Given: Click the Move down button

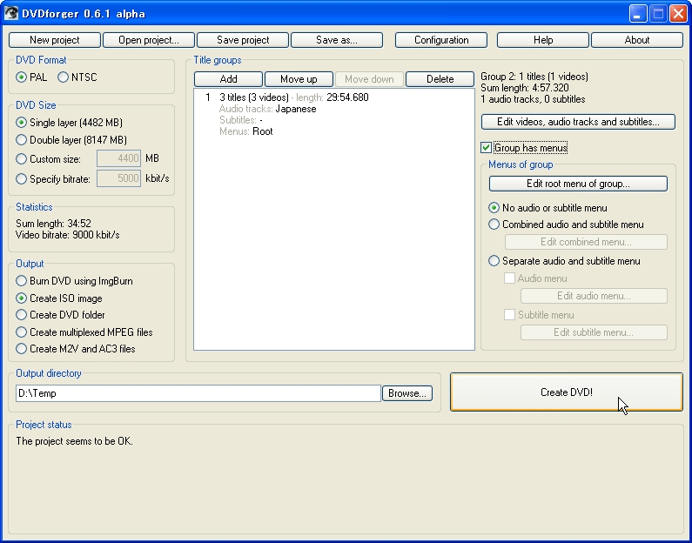Looking at the screenshot, I should 369,79.
